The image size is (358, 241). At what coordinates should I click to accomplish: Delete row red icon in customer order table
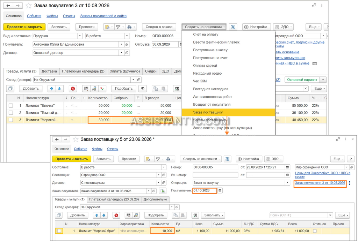73,89
